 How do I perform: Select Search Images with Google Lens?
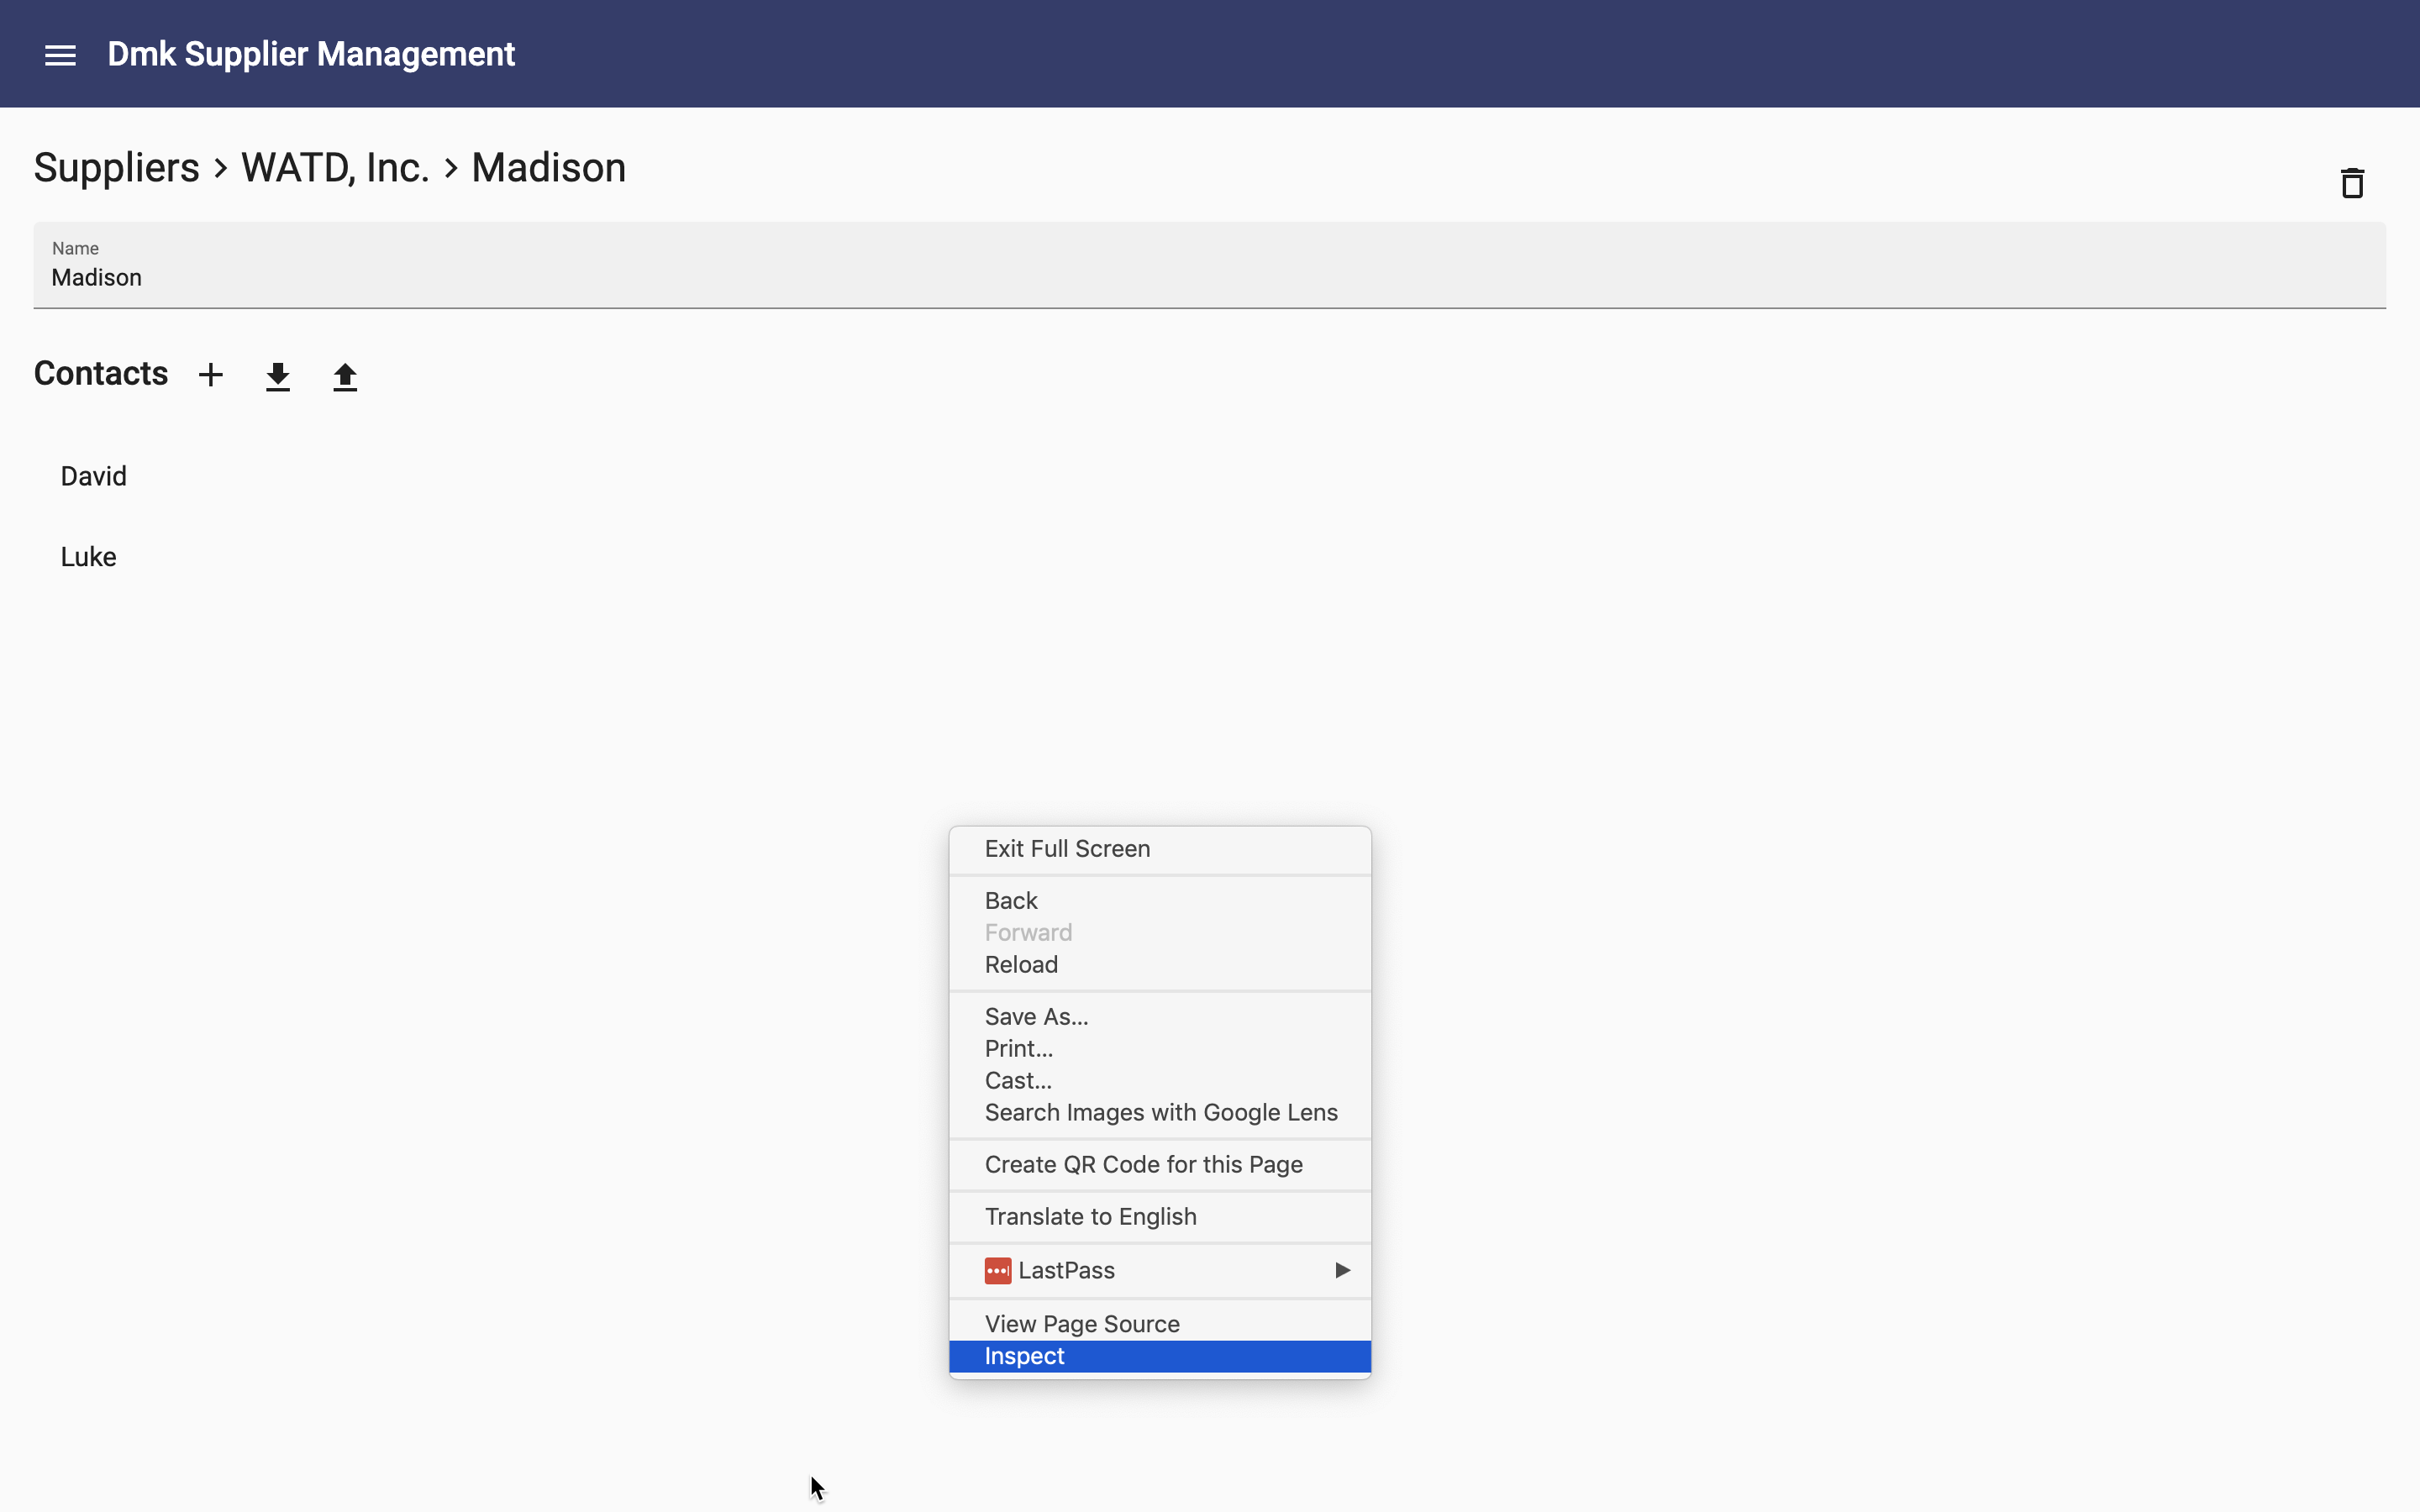point(1162,1111)
